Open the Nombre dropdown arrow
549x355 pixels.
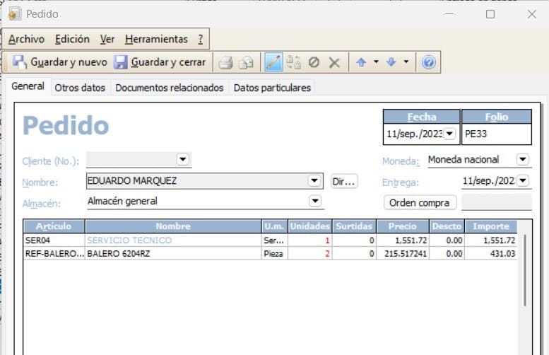314,181
